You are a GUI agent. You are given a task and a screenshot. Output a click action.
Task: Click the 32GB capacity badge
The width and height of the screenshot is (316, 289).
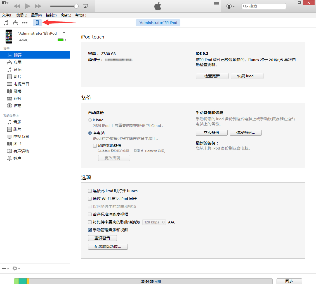23,40
